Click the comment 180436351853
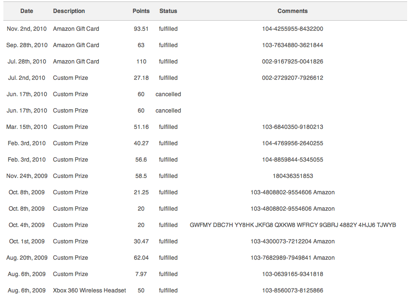Screen dimensions: 411x303 click(x=293, y=176)
